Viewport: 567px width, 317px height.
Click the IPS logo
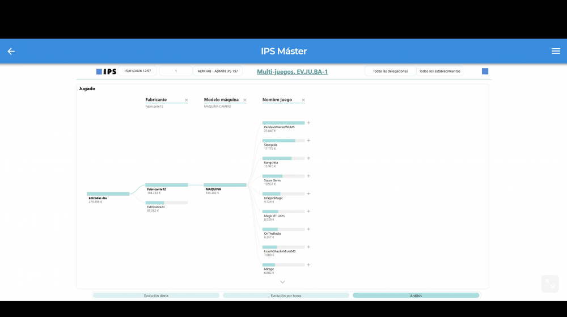point(107,71)
